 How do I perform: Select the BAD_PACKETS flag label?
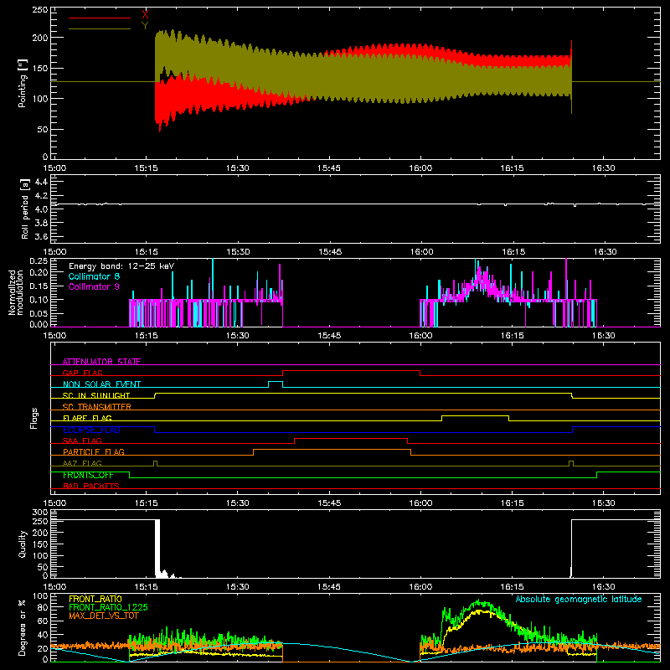click(x=91, y=486)
